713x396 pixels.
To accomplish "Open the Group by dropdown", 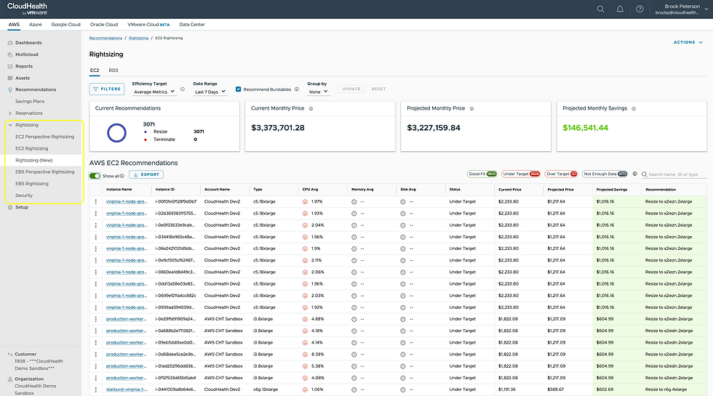I will coord(318,92).
